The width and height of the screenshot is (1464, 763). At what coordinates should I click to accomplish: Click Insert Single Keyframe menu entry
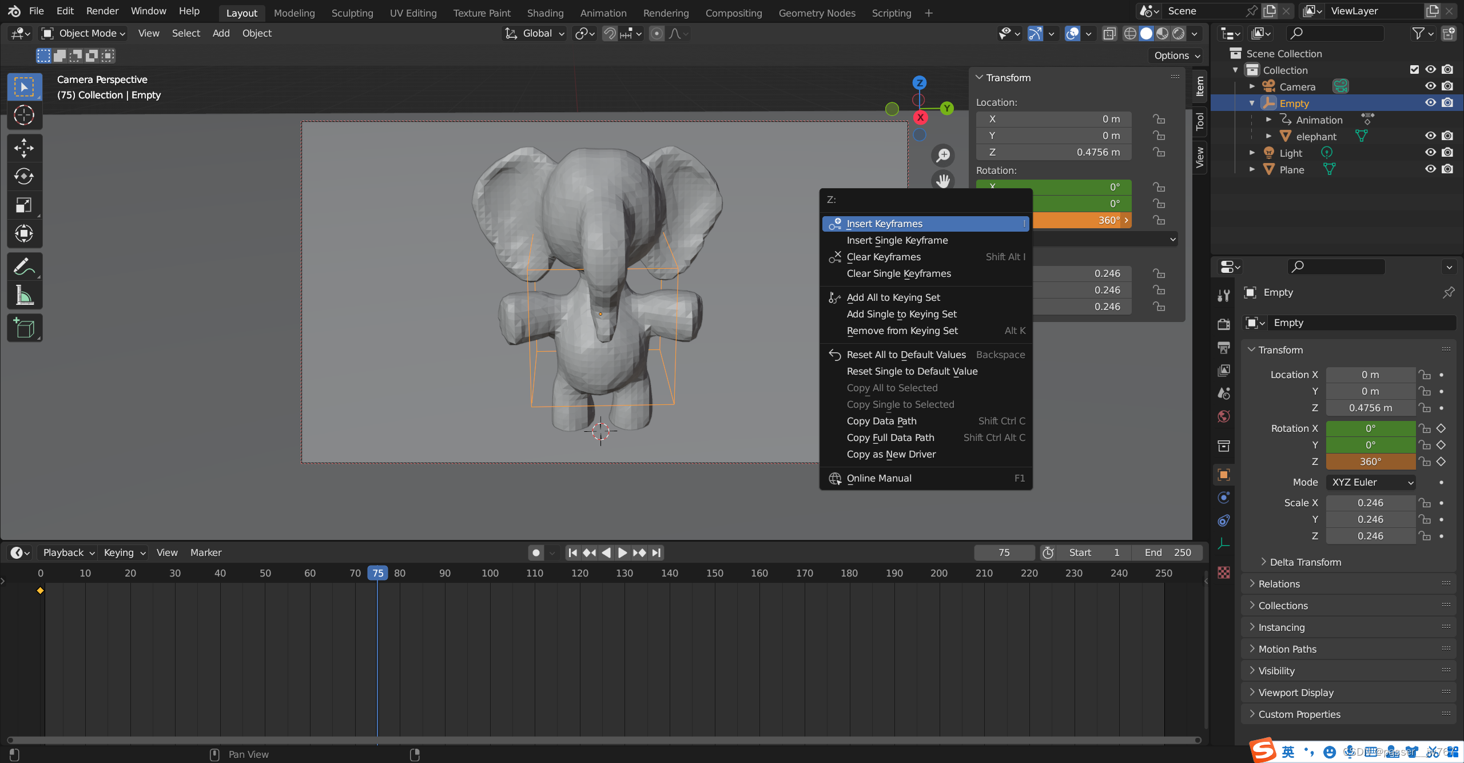tap(897, 240)
